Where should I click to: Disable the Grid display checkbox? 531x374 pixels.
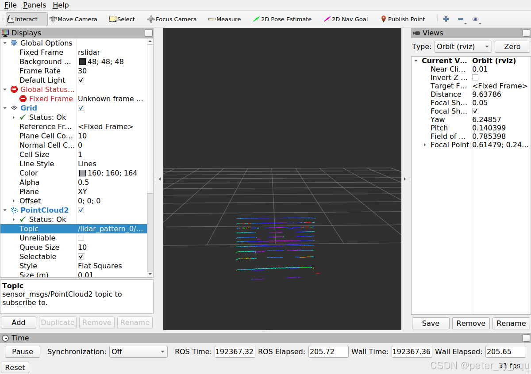[x=80, y=108]
